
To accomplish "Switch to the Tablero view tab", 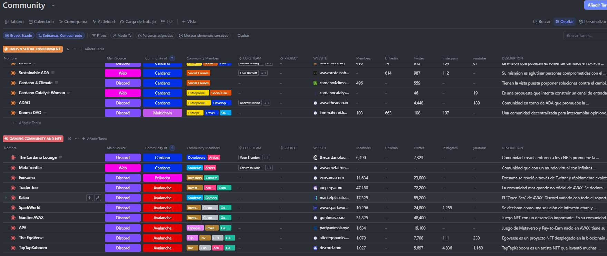I will (14, 22).
